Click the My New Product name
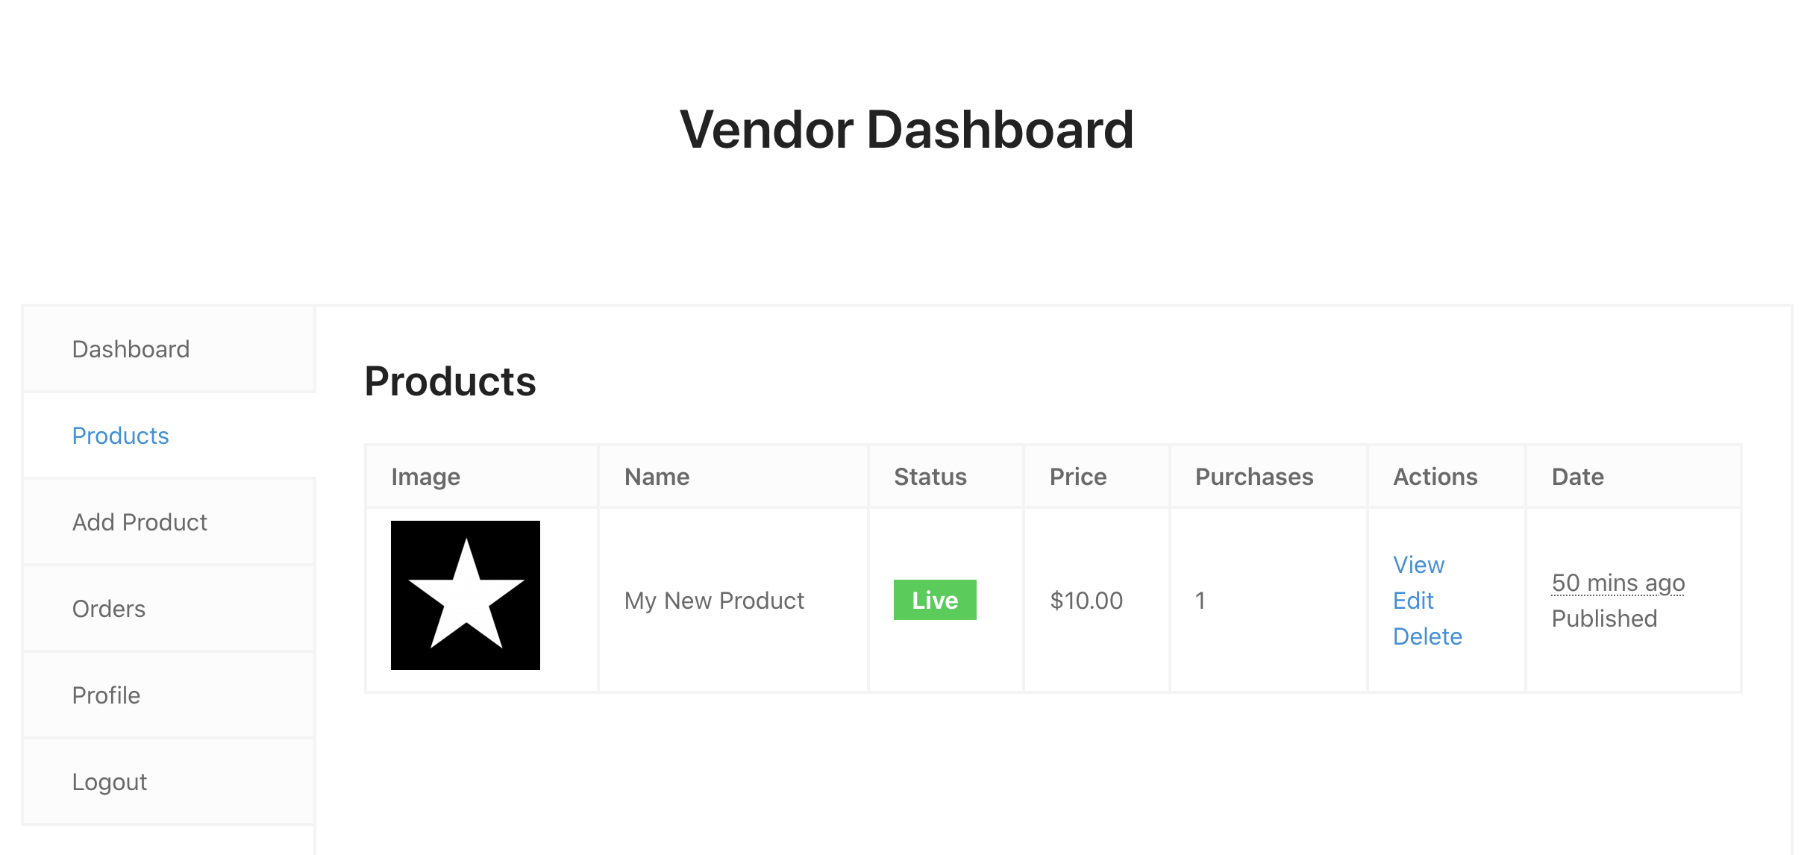 pyautogui.click(x=714, y=601)
